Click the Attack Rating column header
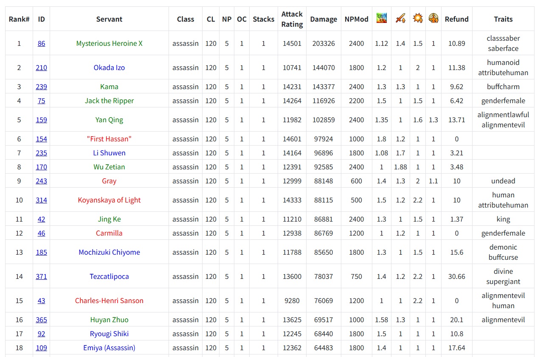 tap(292, 19)
